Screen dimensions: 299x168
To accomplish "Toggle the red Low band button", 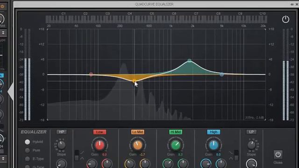I will (100, 132).
